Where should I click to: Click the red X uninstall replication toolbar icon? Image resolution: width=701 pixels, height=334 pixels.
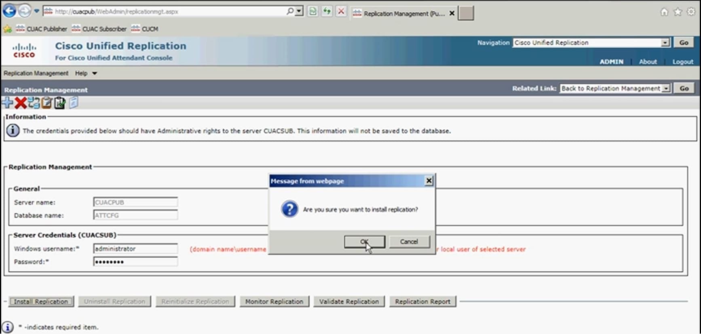[21, 103]
